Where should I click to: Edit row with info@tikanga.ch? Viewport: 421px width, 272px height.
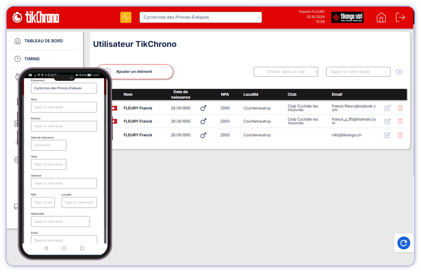[387, 135]
